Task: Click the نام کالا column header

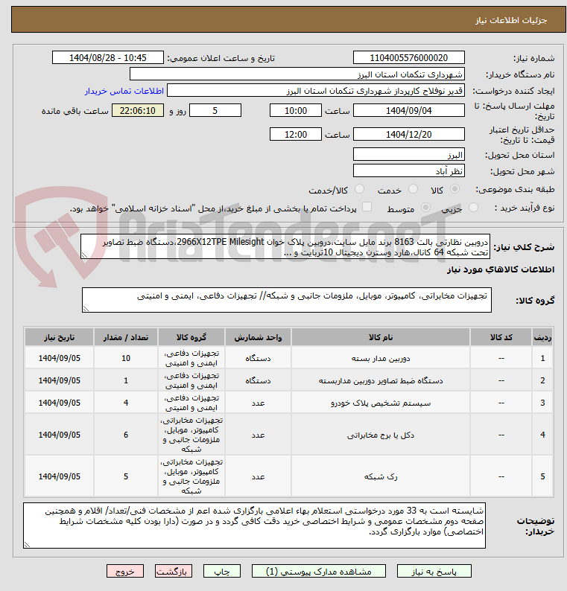Action: (x=380, y=337)
